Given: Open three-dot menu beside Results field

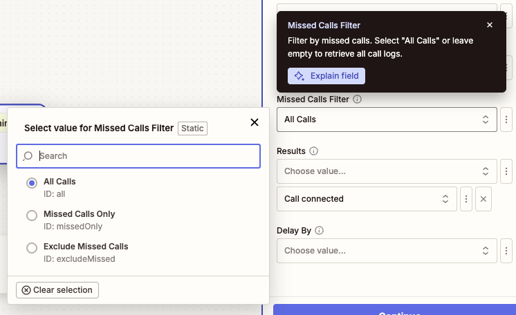Looking at the screenshot, I should (506, 171).
